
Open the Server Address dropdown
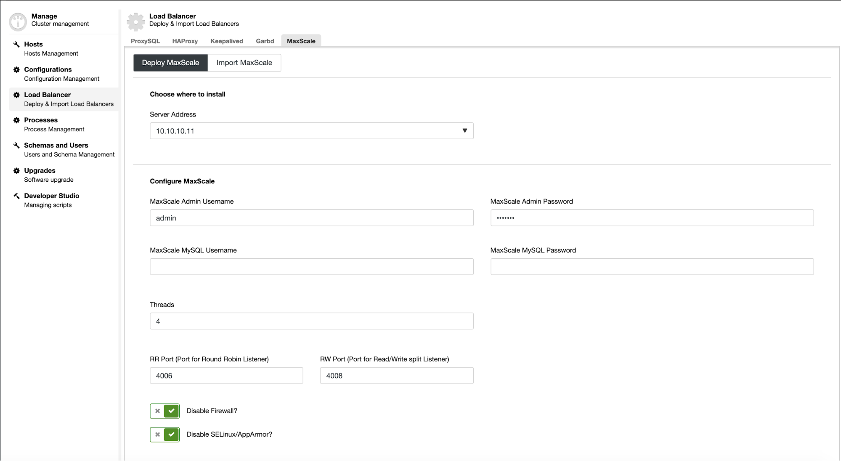click(312, 131)
